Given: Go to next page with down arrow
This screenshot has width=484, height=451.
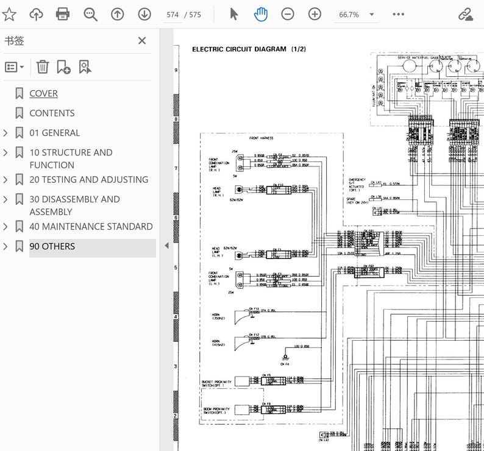Looking at the screenshot, I should (x=144, y=14).
